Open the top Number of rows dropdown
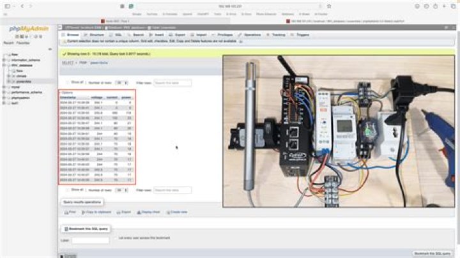Viewport: 460px width, 258px height. (x=121, y=82)
